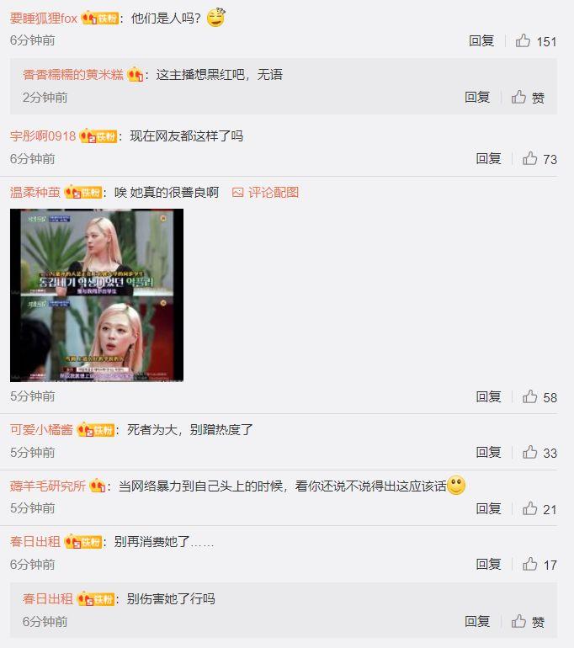The image size is (574, 648).
Task: Click the 铁粉 badge next to 宇彤啊0918
Action: coord(98,136)
